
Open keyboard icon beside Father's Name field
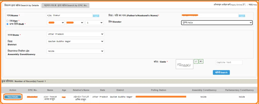[x=242, y=16]
